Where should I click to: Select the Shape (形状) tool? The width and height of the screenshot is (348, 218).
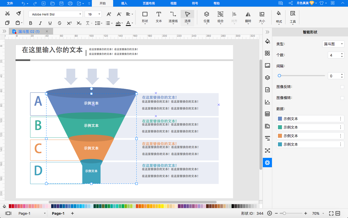click(x=145, y=17)
